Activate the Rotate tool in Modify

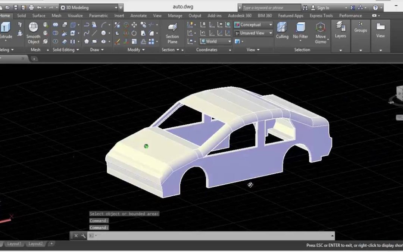pyautogui.click(x=134, y=33)
